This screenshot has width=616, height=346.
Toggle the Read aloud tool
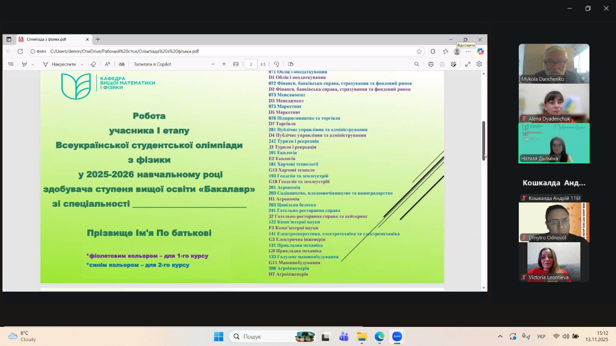pos(107,64)
